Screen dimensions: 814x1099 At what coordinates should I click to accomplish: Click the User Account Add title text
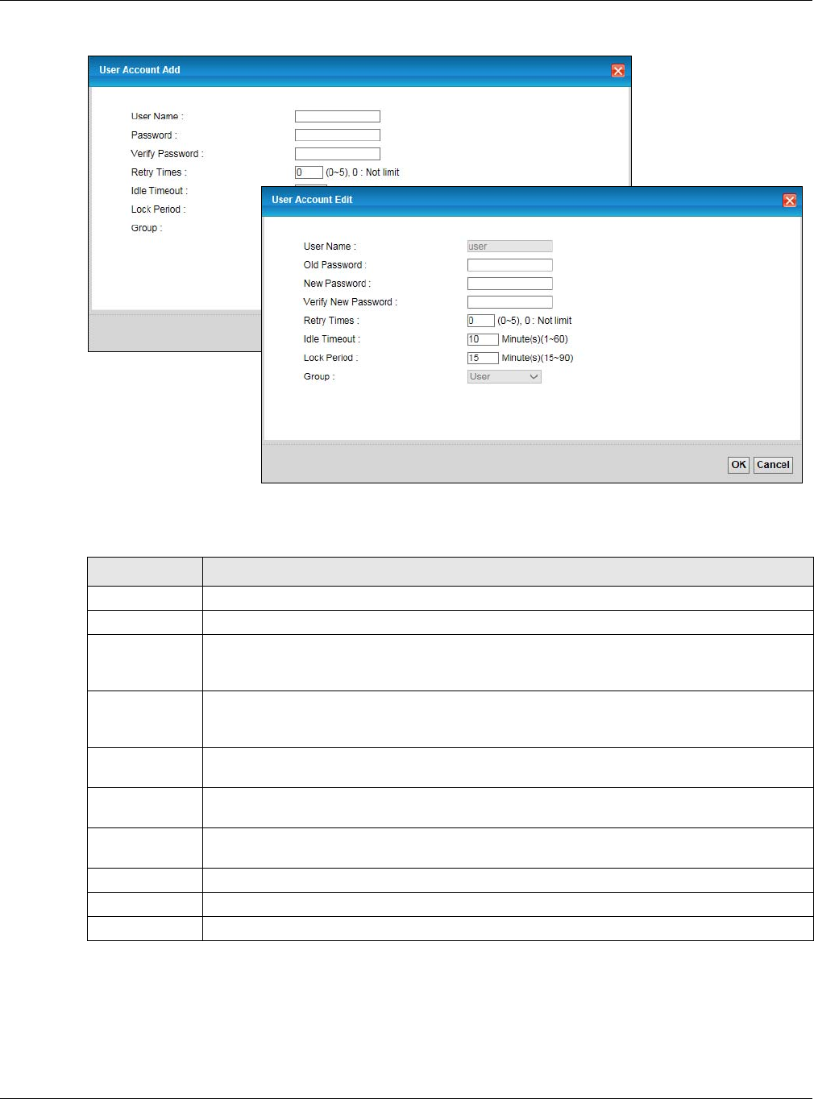click(x=139, y=70)
